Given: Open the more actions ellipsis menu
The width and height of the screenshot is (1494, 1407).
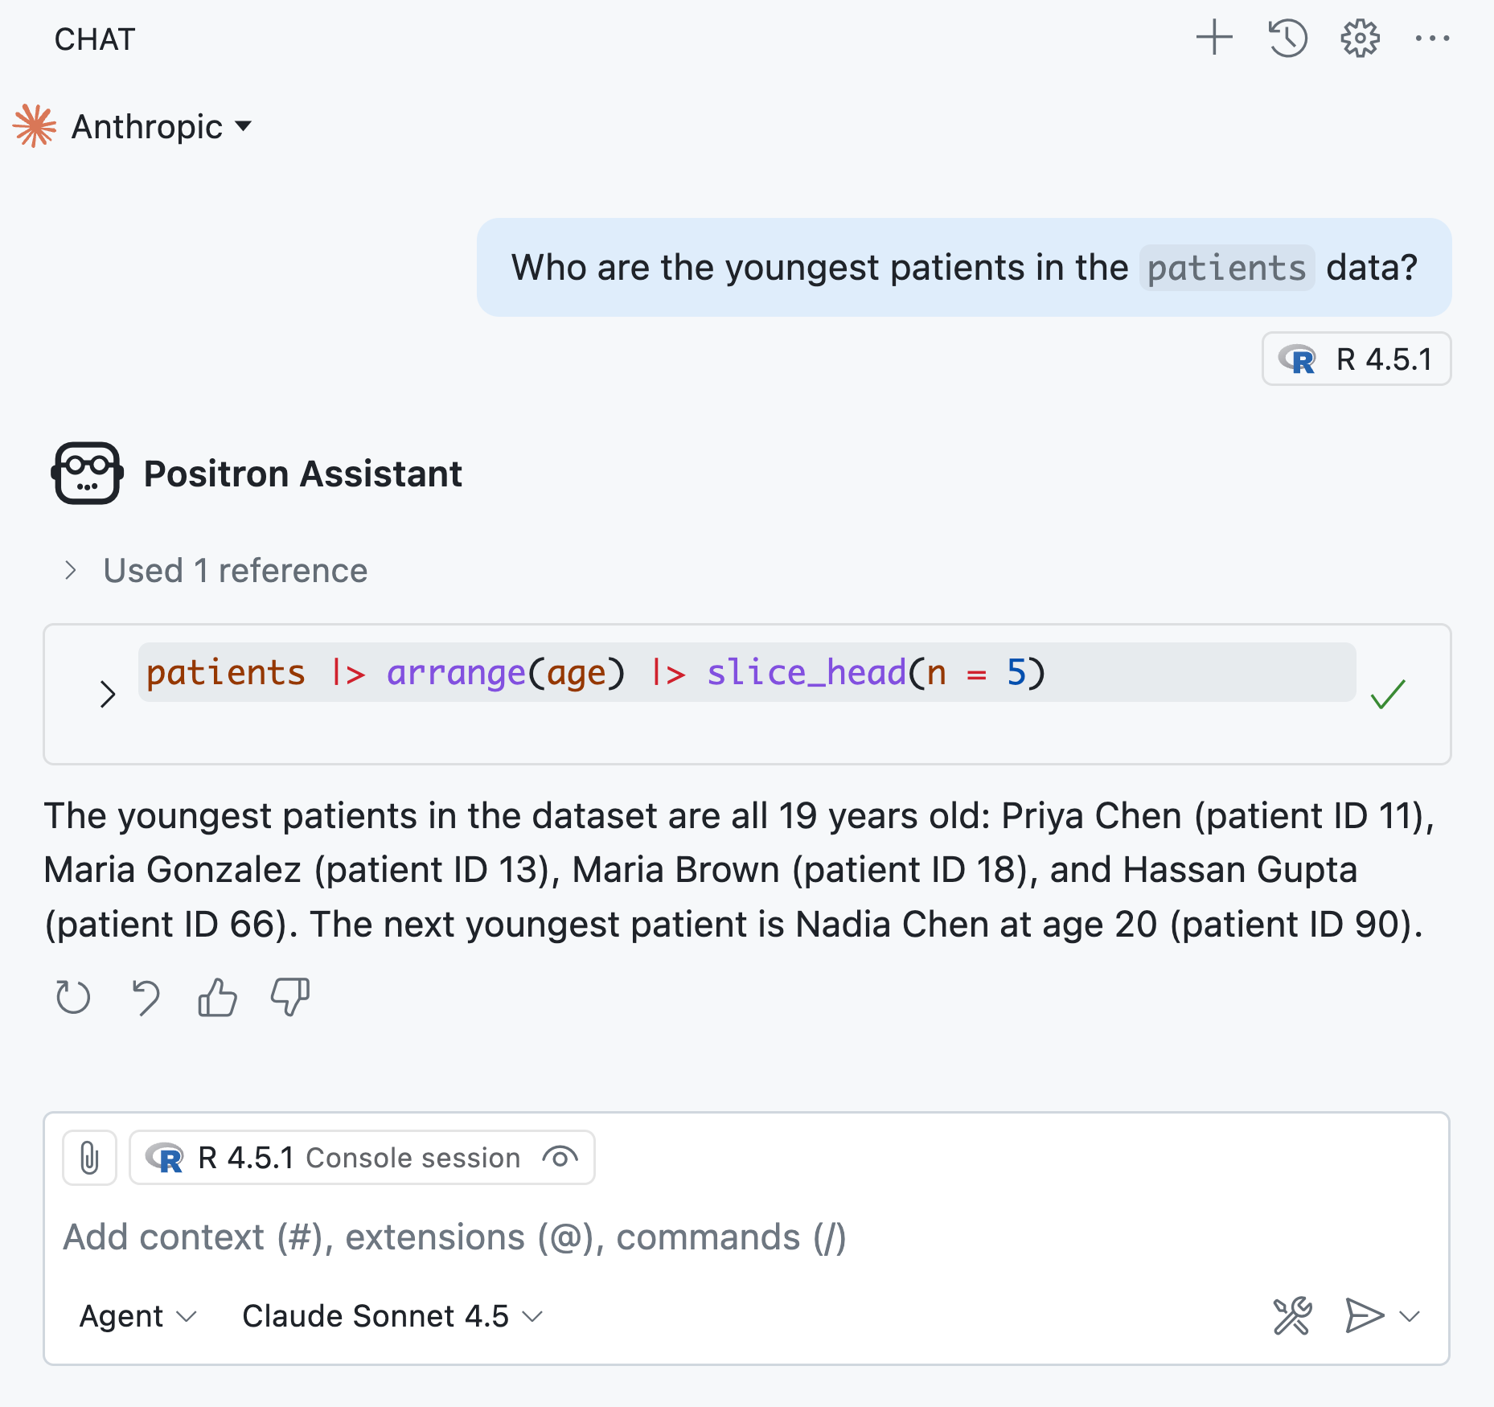Looking at the screenshot, I should pyautogui.click(x=1432, y=38).
